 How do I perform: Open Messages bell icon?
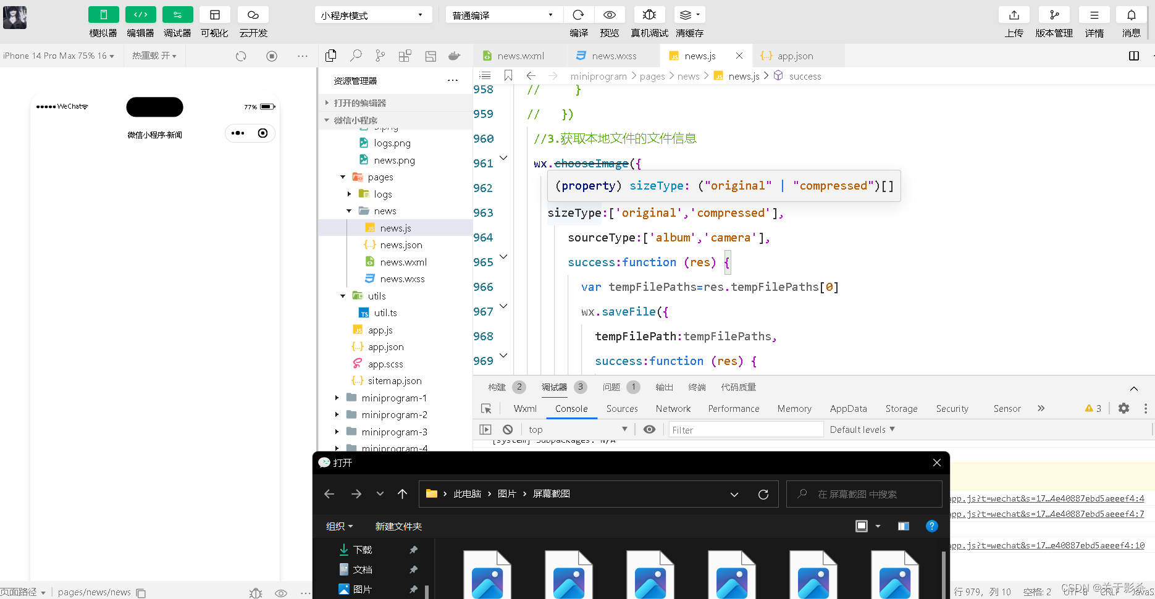(x=1131, y=15)
